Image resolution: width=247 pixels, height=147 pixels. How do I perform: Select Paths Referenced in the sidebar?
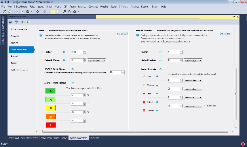[x=19, y=70]
